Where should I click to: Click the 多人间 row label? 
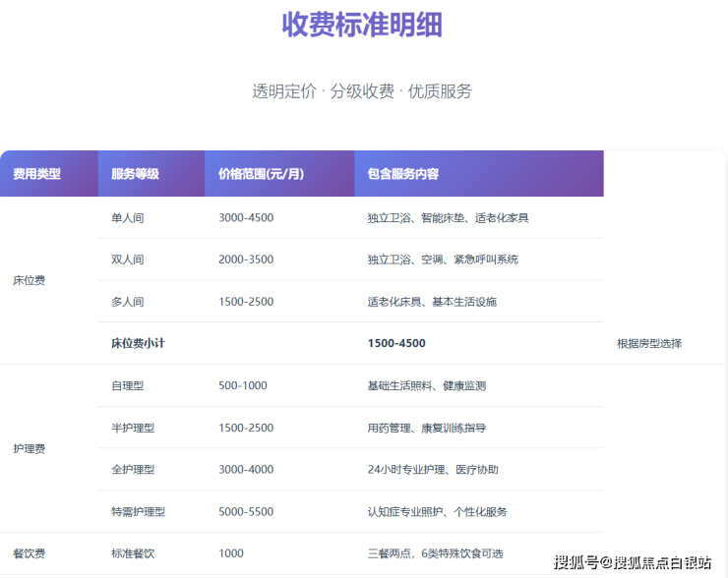[x=128, y=302]
